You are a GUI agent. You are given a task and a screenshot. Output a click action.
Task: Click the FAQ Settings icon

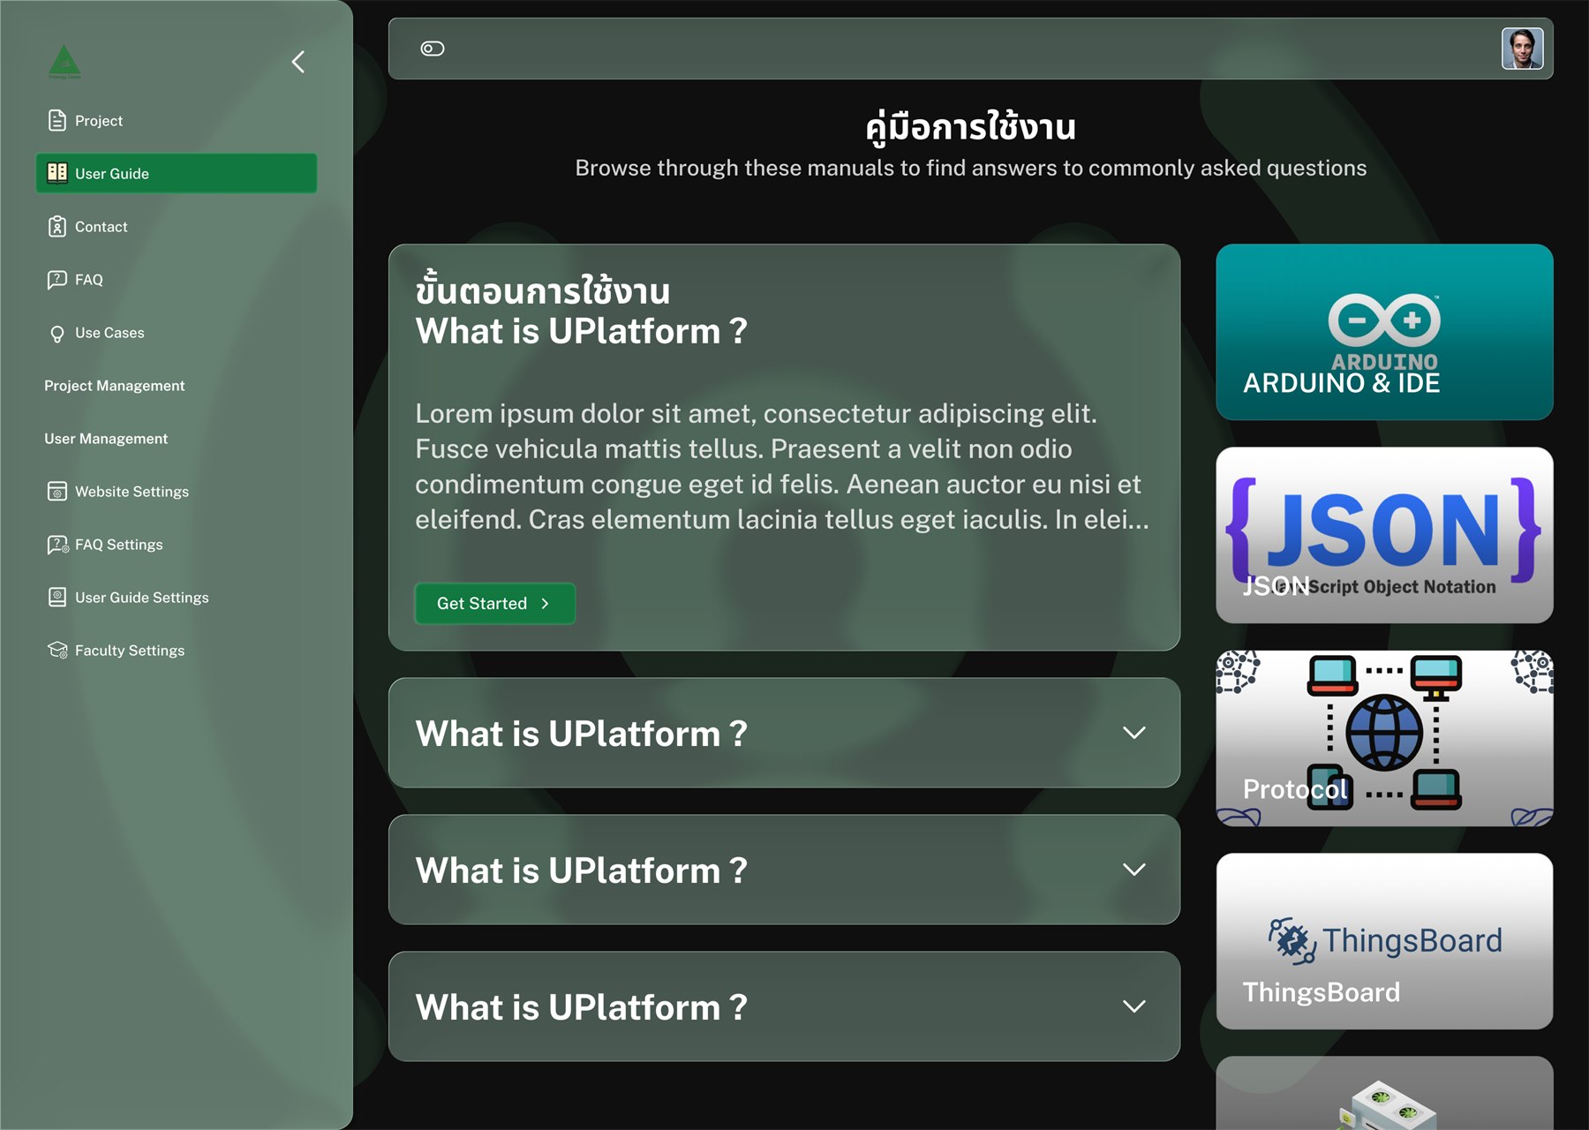pos(57,545)
